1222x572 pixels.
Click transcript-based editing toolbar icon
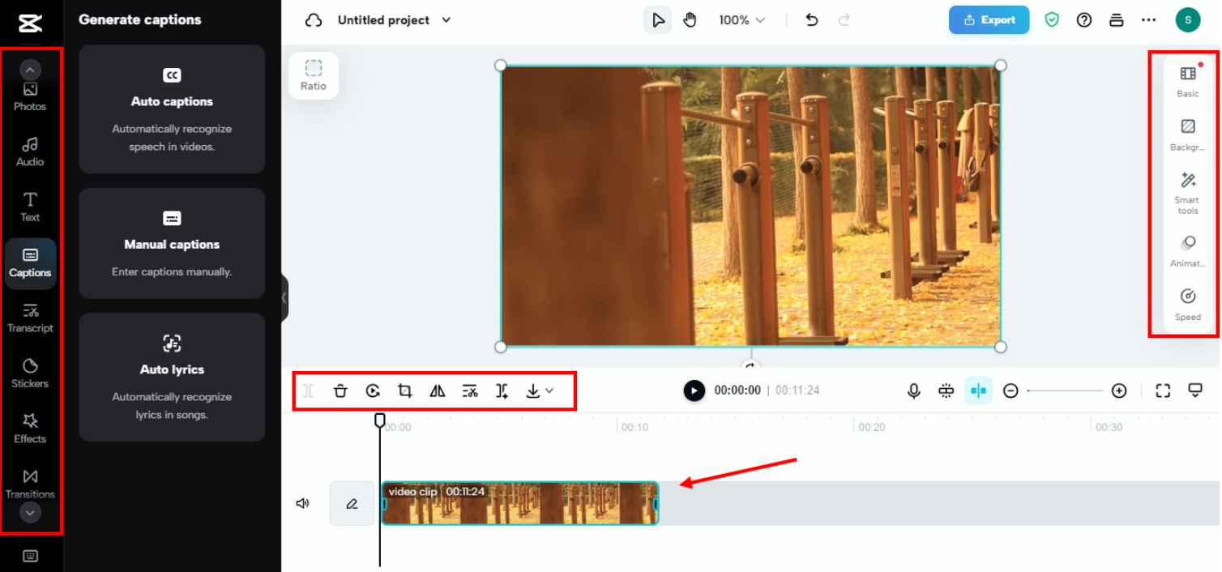[x=470, y=391]
